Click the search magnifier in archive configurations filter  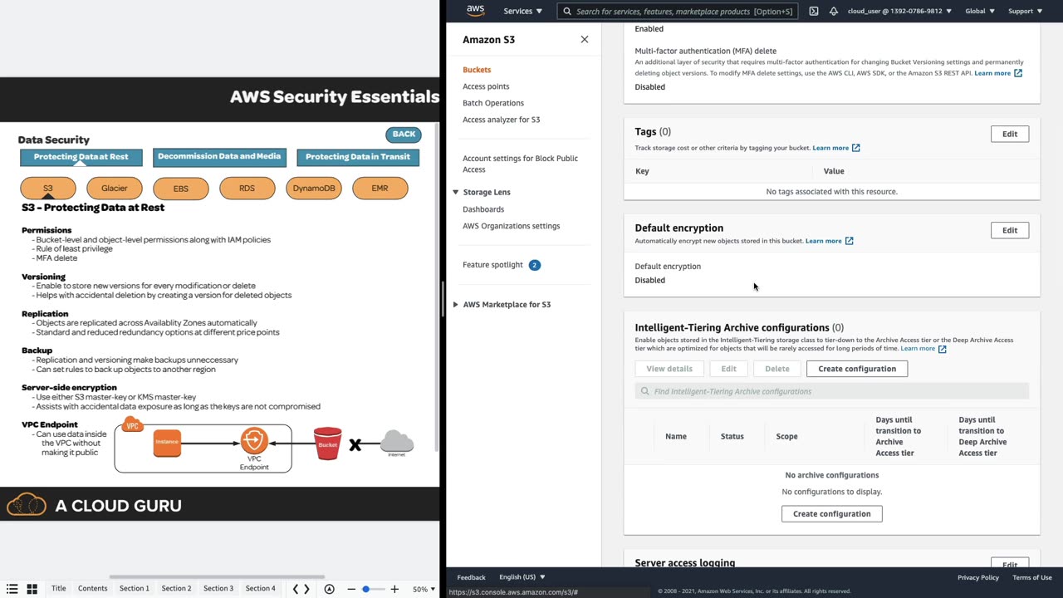pyautogui.click(x=645, y=391)
